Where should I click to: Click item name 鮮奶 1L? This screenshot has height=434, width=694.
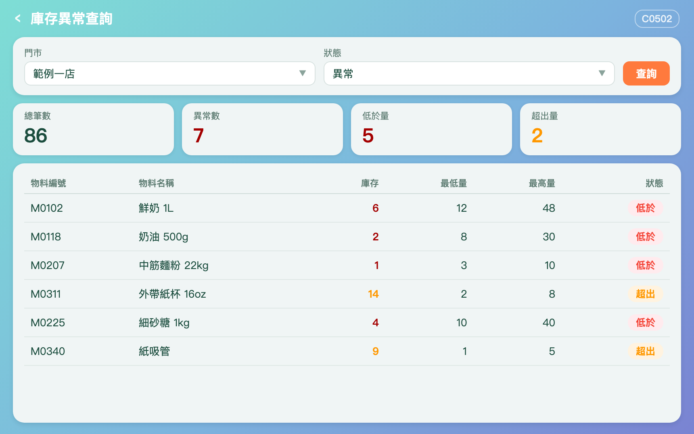tap(156, 208)
